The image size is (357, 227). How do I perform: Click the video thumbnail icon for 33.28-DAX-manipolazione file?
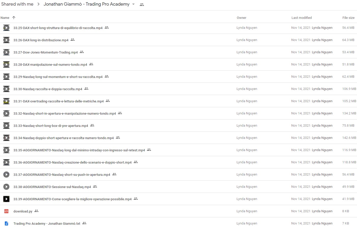click(6, 64)
